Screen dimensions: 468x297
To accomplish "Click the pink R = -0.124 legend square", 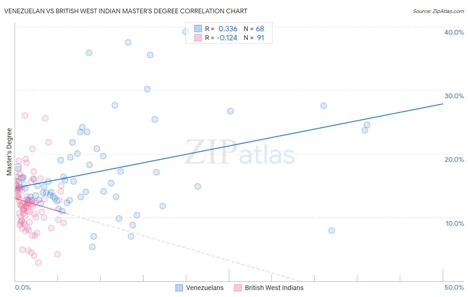I will pyautogui.click(x=198, y=38).
